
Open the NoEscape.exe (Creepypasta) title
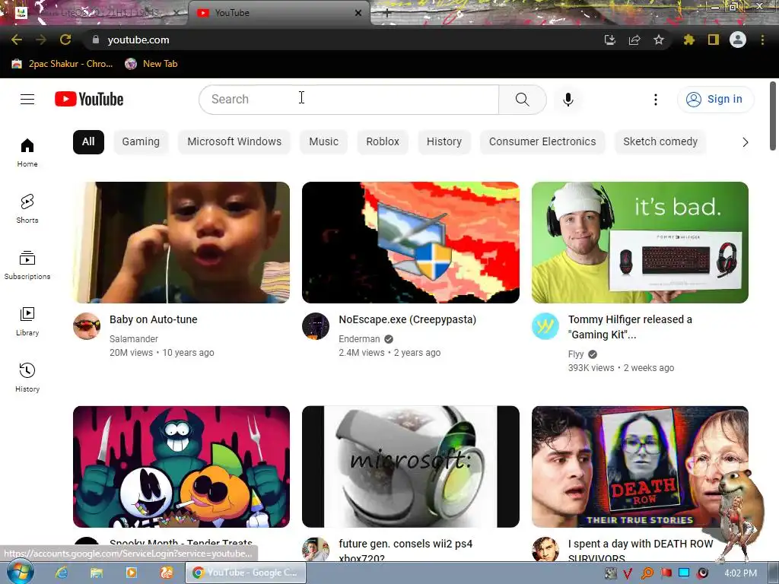408,319
